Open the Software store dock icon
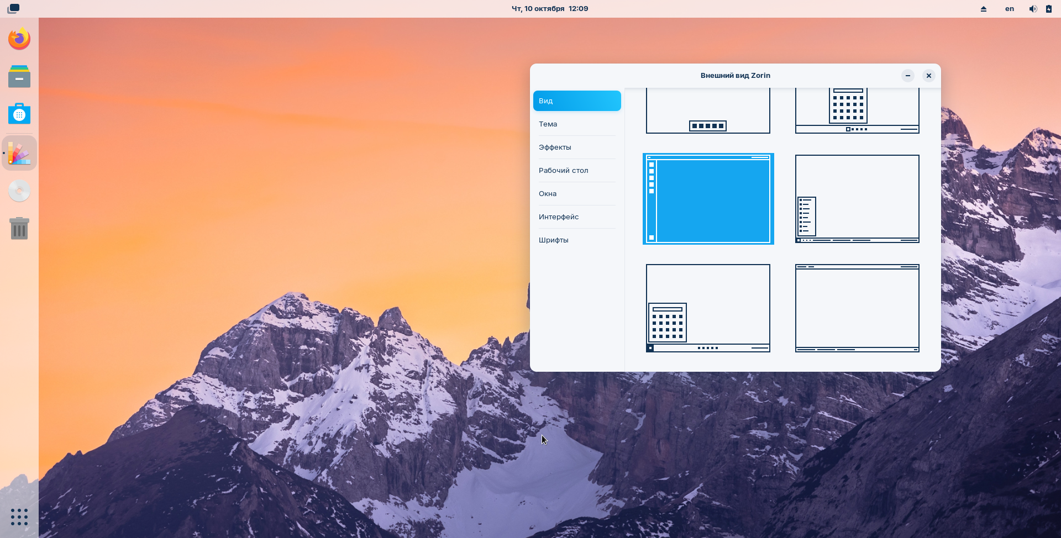Image resolution: width=1061 pixels, height=538 pixels. pyautogui.click(x=19, y=114)
